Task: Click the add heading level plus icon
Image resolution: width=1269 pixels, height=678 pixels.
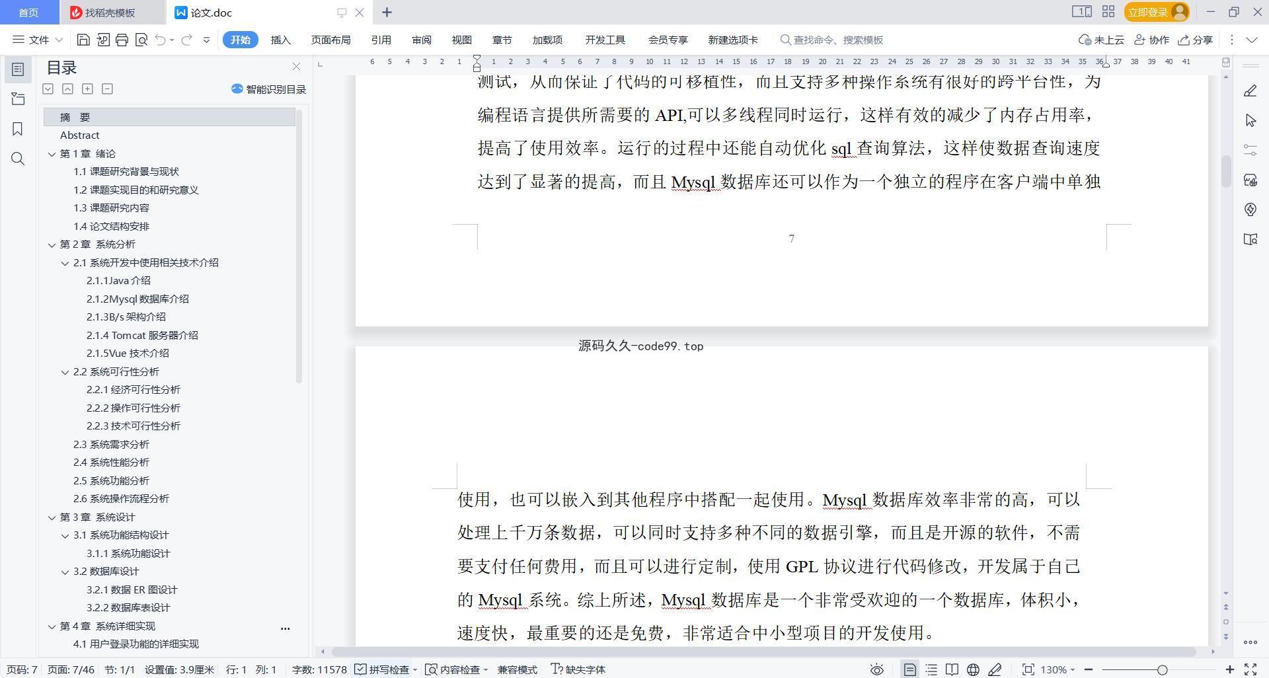Action: [x=87, y=89]
